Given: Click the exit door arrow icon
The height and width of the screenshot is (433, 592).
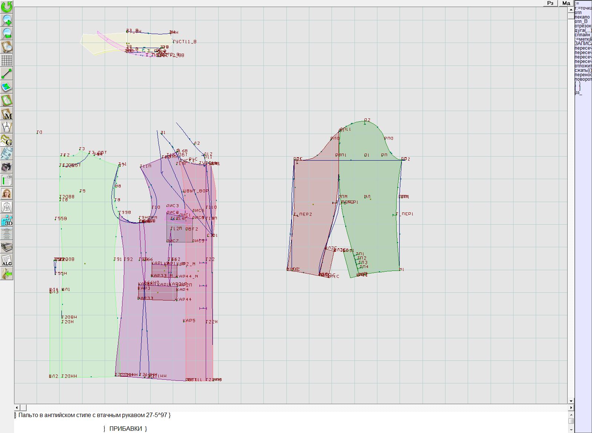Looking at the screenshot, I should point(7,274).
